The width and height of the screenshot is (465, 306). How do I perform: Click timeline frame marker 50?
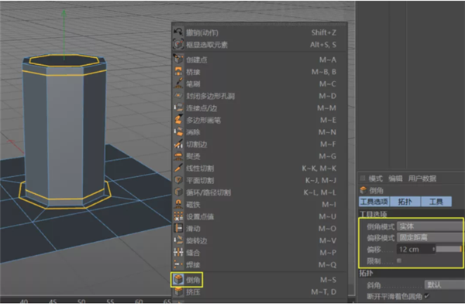click(81, 301)
